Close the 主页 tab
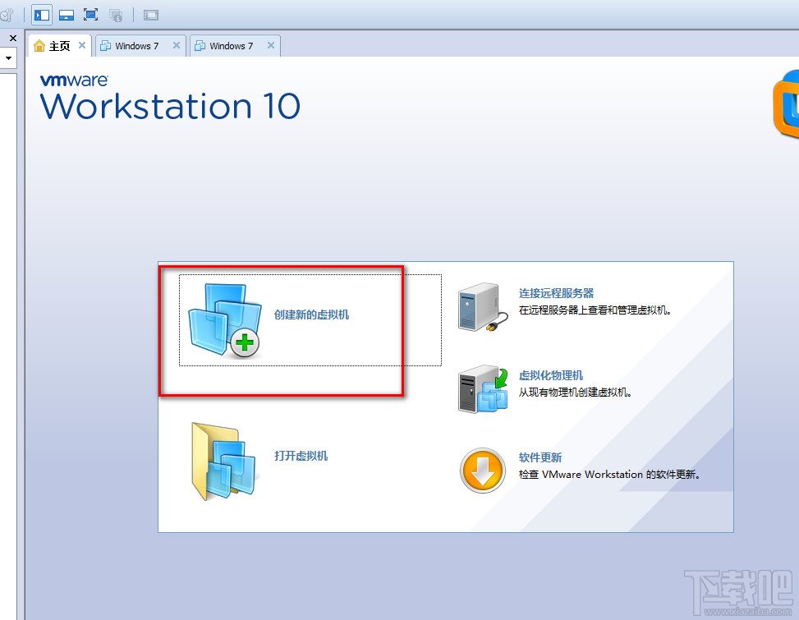The height and width of the screenshot is (620, 799). pos(81,45)
